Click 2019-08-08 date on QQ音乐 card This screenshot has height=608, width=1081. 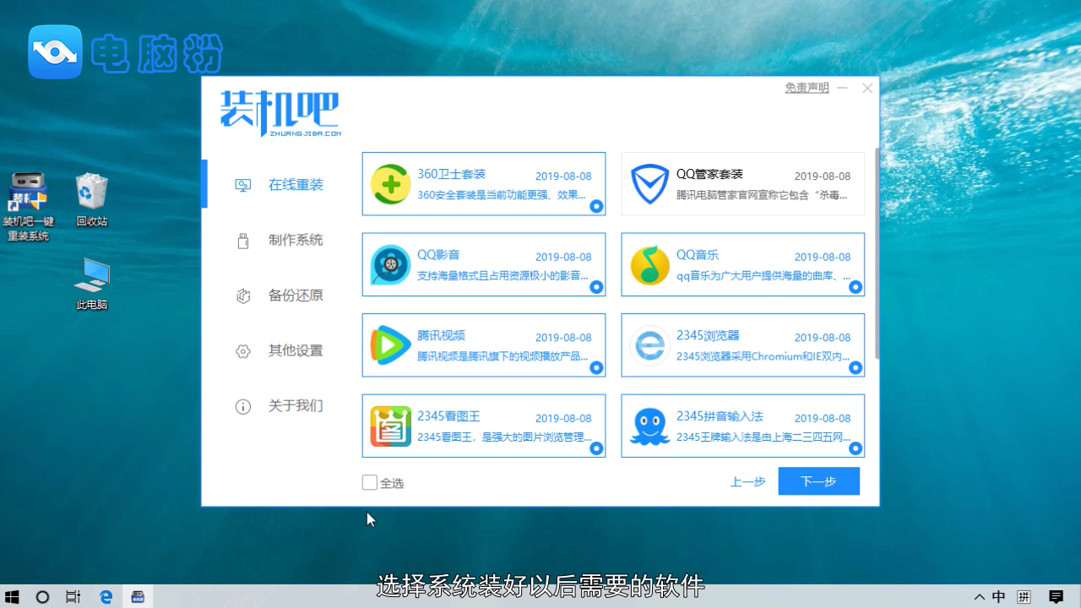(x=823, y=257)
